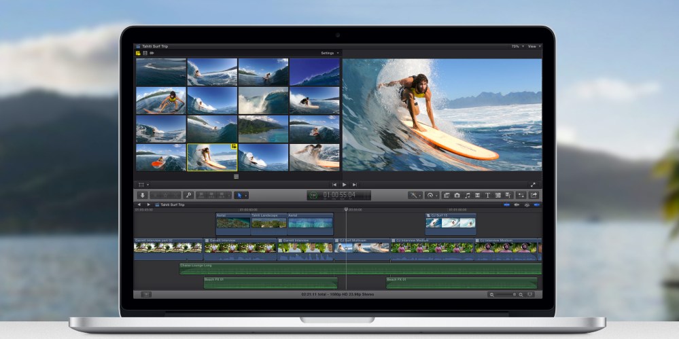Select the yellow-highlighted surfer clip thumbnail
Viewport: 679px width, 339px height.
click(211, 157)
